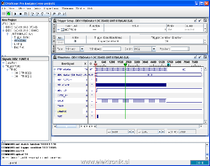Click the Trigger Setup window iconify button

click(195, 21)
